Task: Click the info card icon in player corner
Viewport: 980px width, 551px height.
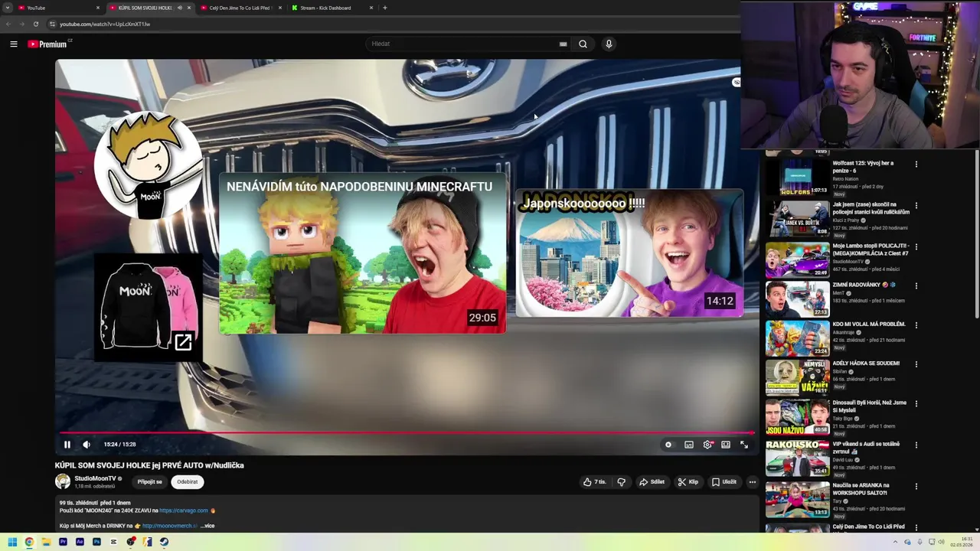Action: tap(737, 82)
